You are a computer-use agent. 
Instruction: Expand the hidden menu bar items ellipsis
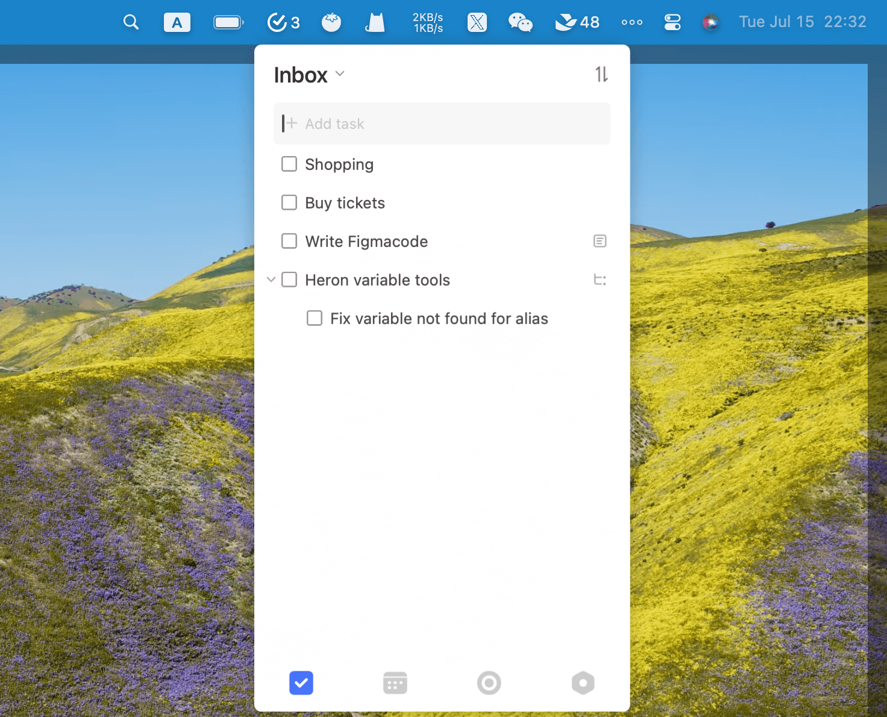pos(632,23)
